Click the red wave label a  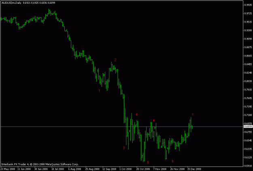153,120
